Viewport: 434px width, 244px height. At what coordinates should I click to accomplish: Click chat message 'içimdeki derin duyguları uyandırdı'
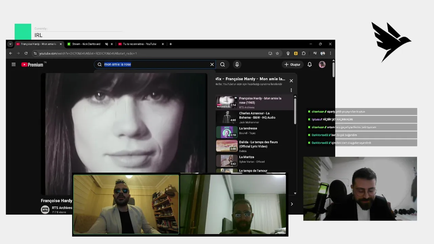click(351, 143)
